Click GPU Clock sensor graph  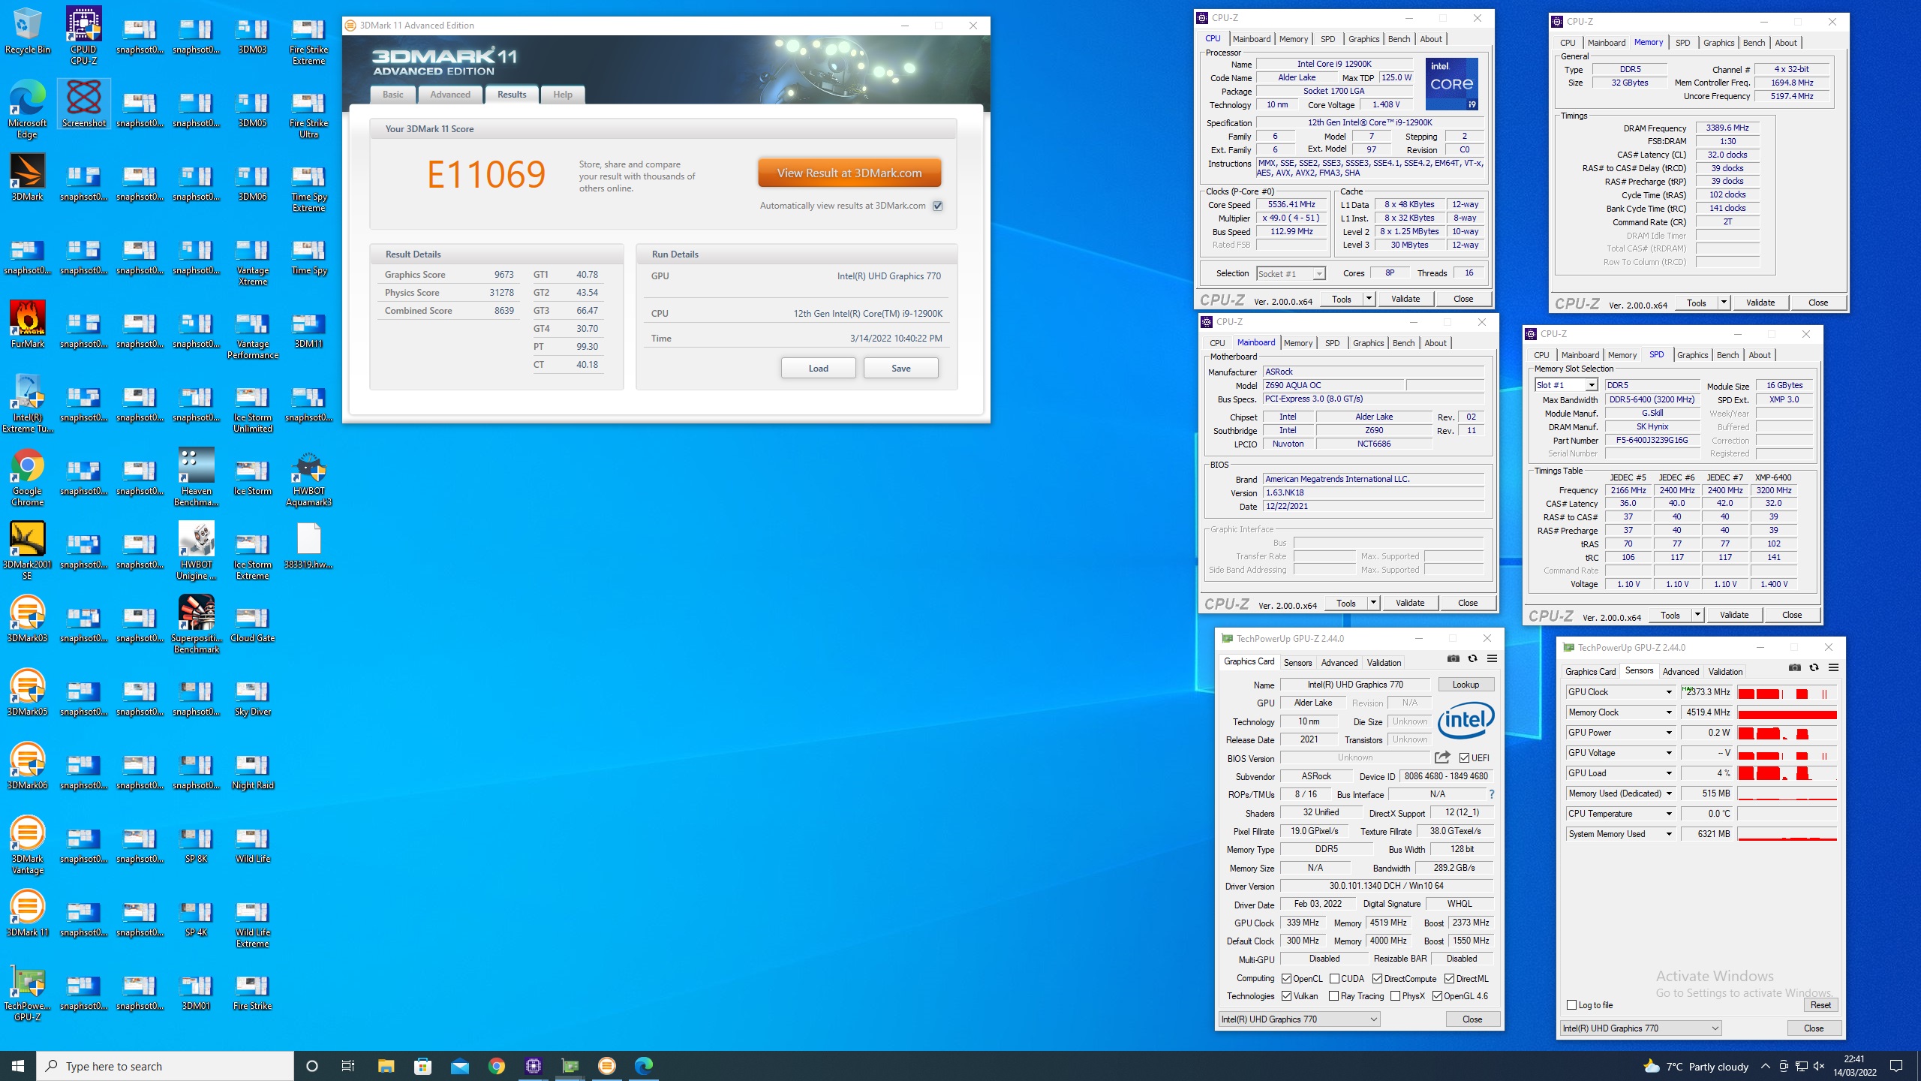[1787, 692]
